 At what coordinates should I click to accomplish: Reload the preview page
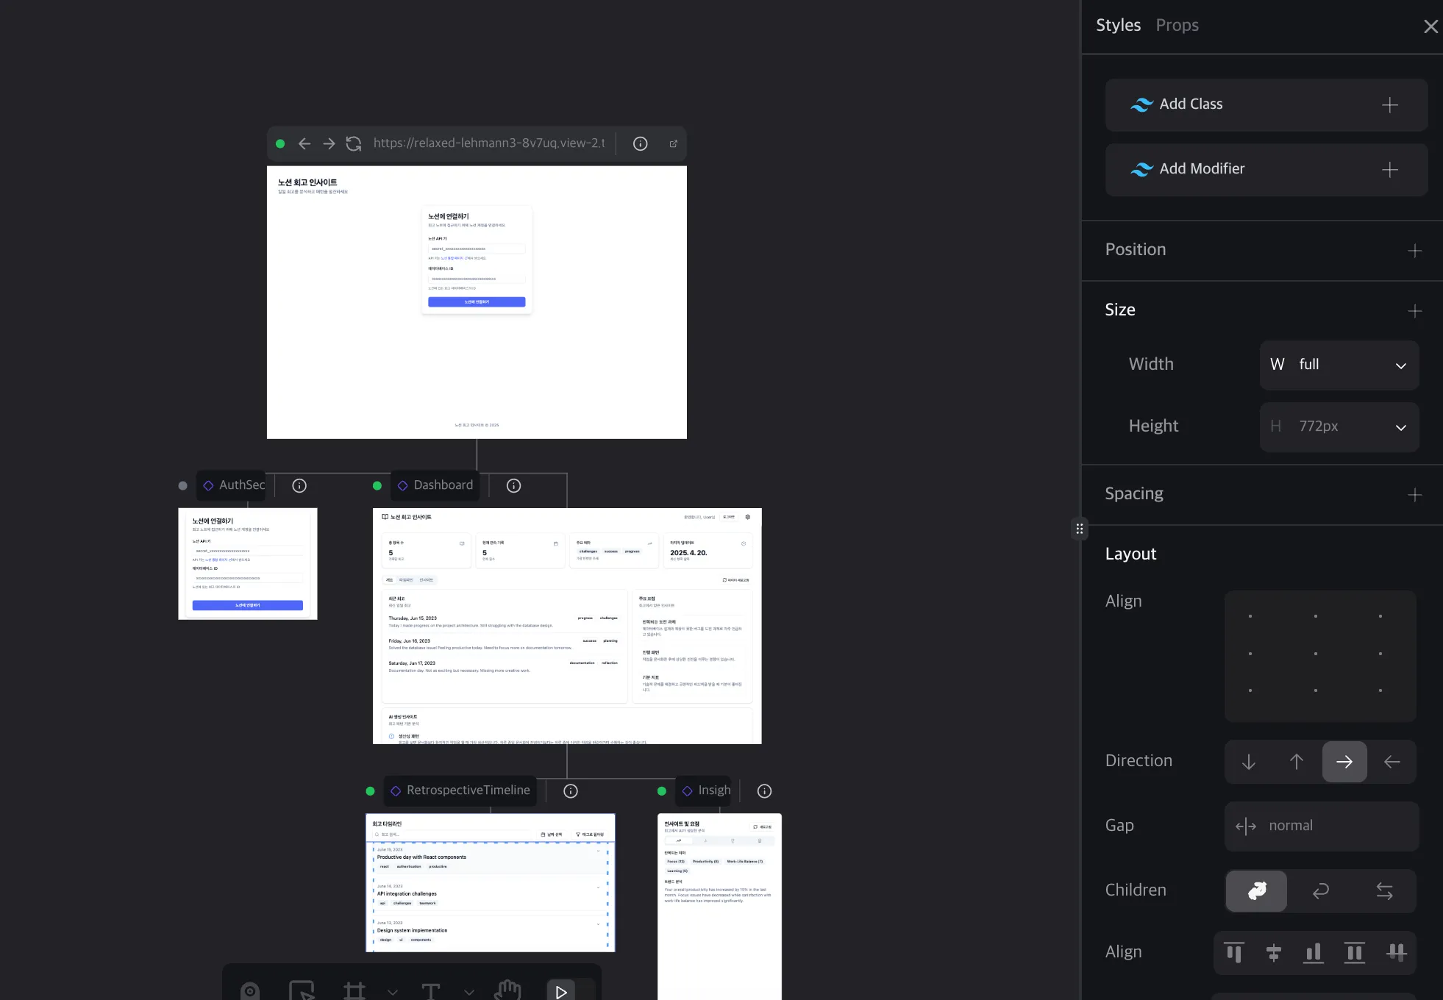pos(354,143)
